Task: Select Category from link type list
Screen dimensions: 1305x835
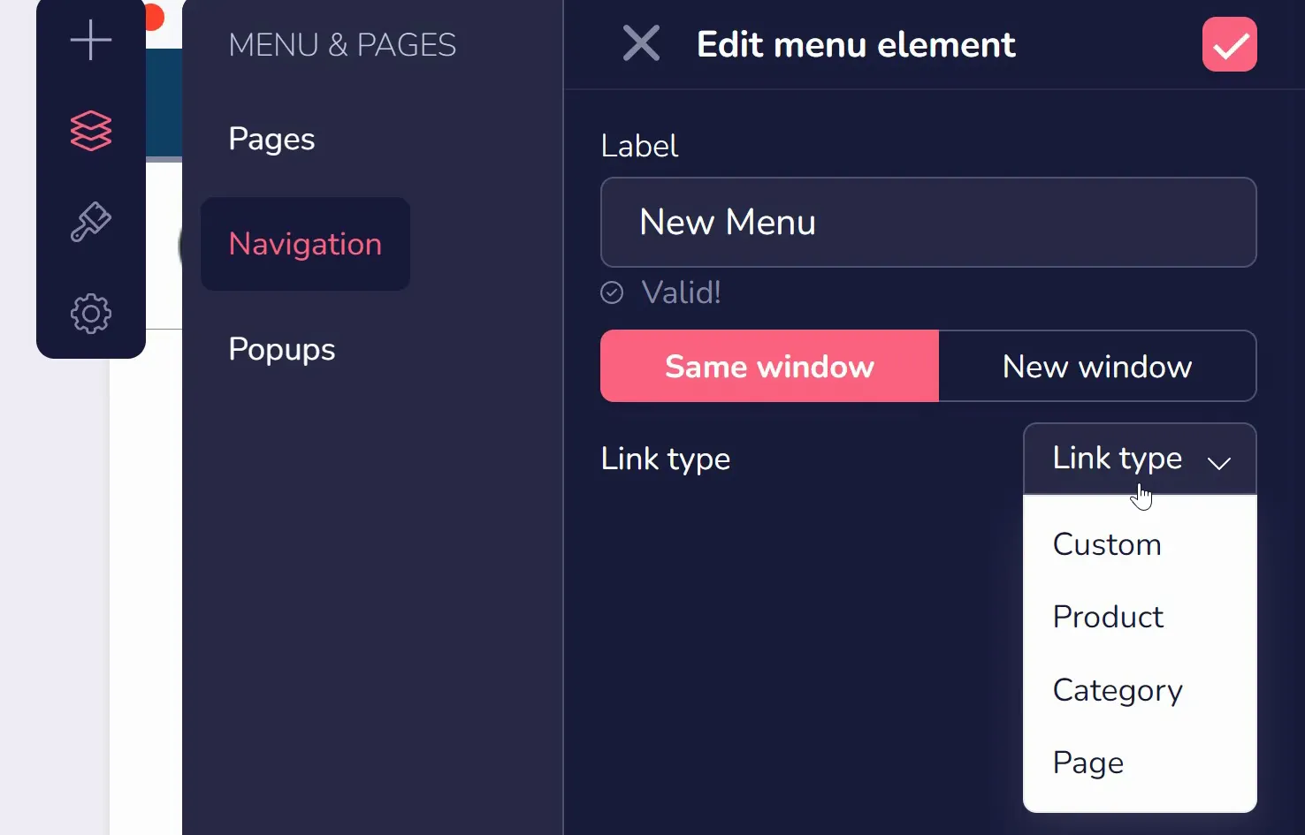Action: [x=1140, y=690]
